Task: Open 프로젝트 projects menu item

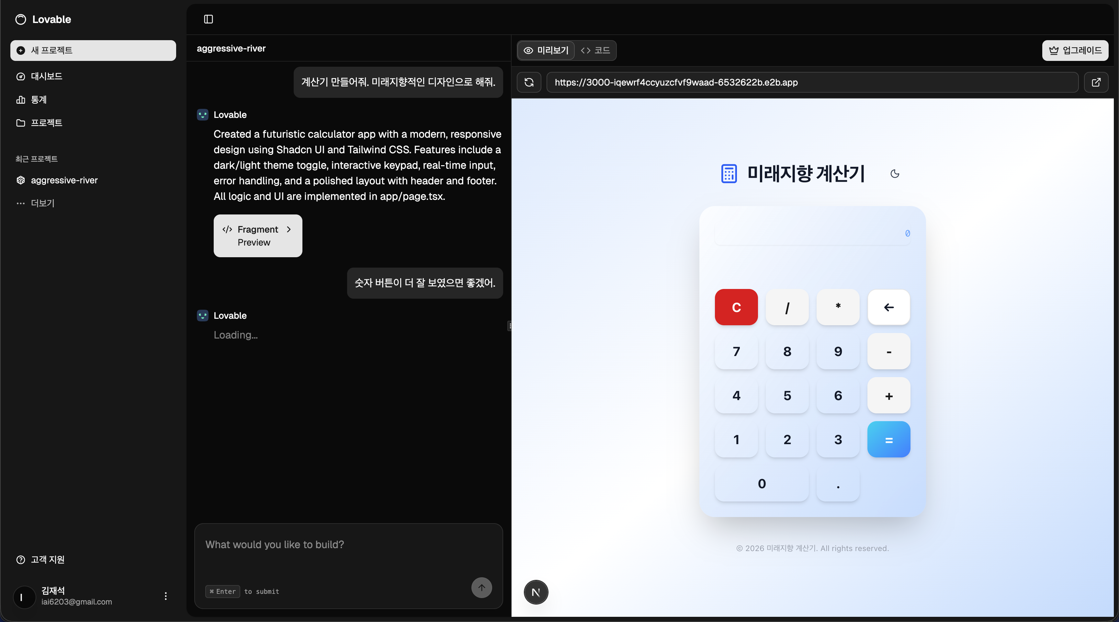Action: [x=46, y=122]
